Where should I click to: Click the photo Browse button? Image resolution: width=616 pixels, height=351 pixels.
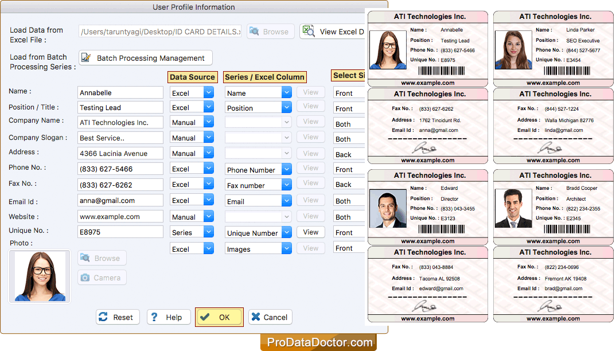coord(102,258)
